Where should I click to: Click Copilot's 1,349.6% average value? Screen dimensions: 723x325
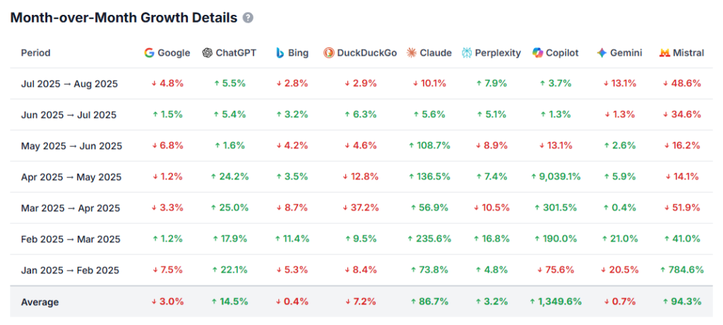click(556, 302)
